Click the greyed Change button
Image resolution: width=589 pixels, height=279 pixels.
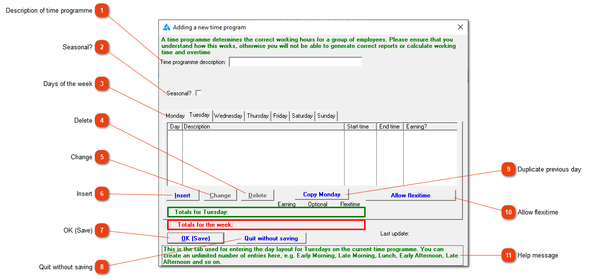220,195
